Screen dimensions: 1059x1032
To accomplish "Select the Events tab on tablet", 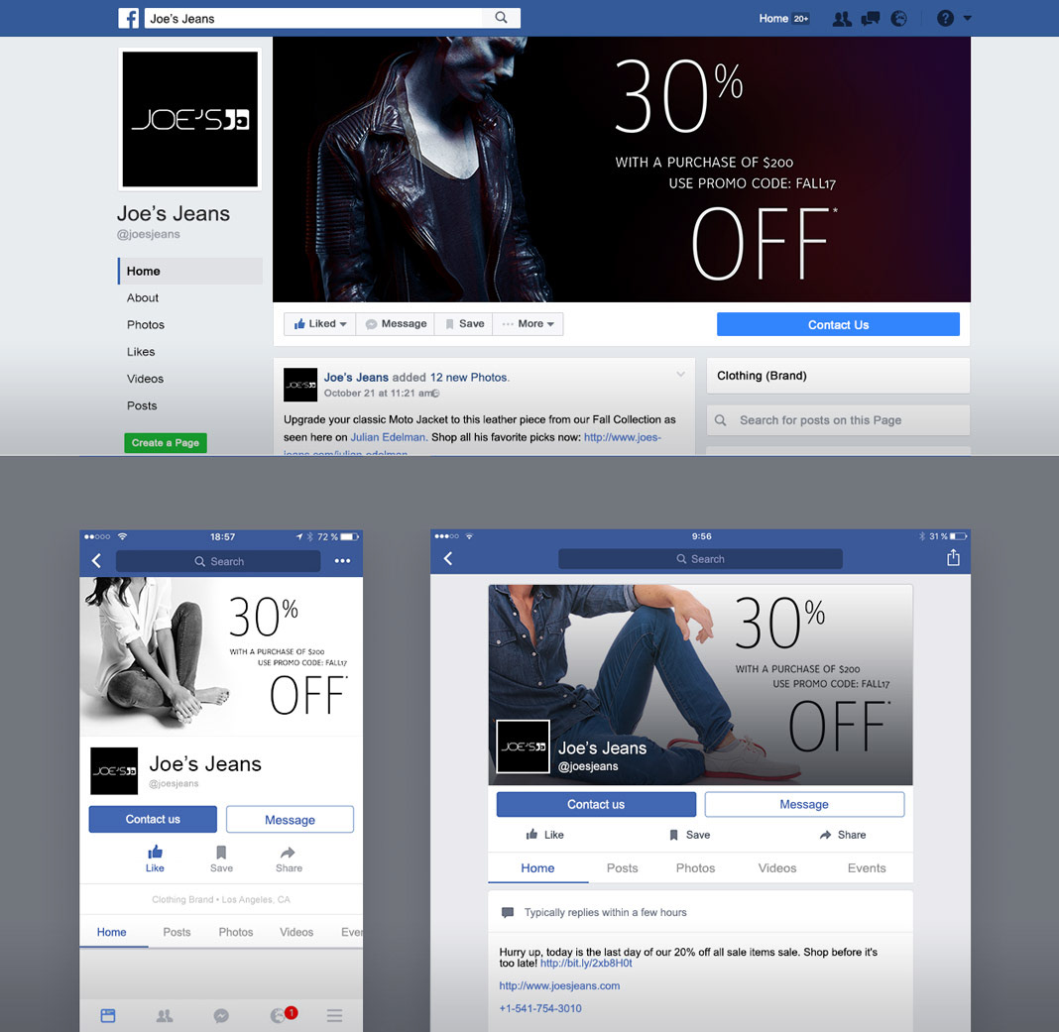I will point(867,868).
